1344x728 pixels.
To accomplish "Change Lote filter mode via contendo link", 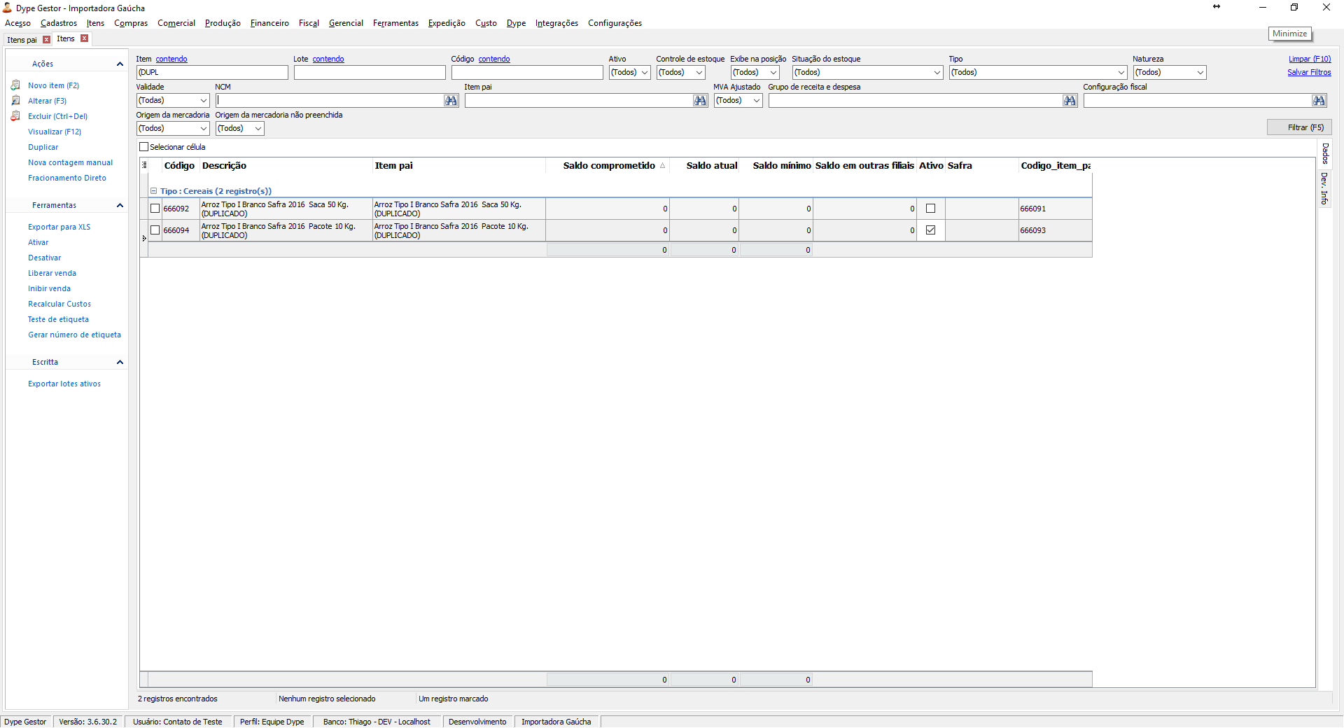I will [328, 59].
